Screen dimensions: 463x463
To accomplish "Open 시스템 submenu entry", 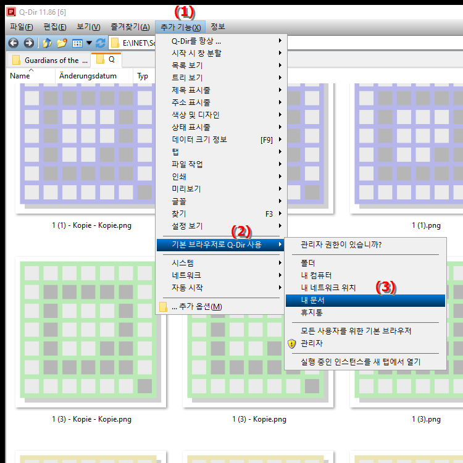I will click(x=221, y=263).
